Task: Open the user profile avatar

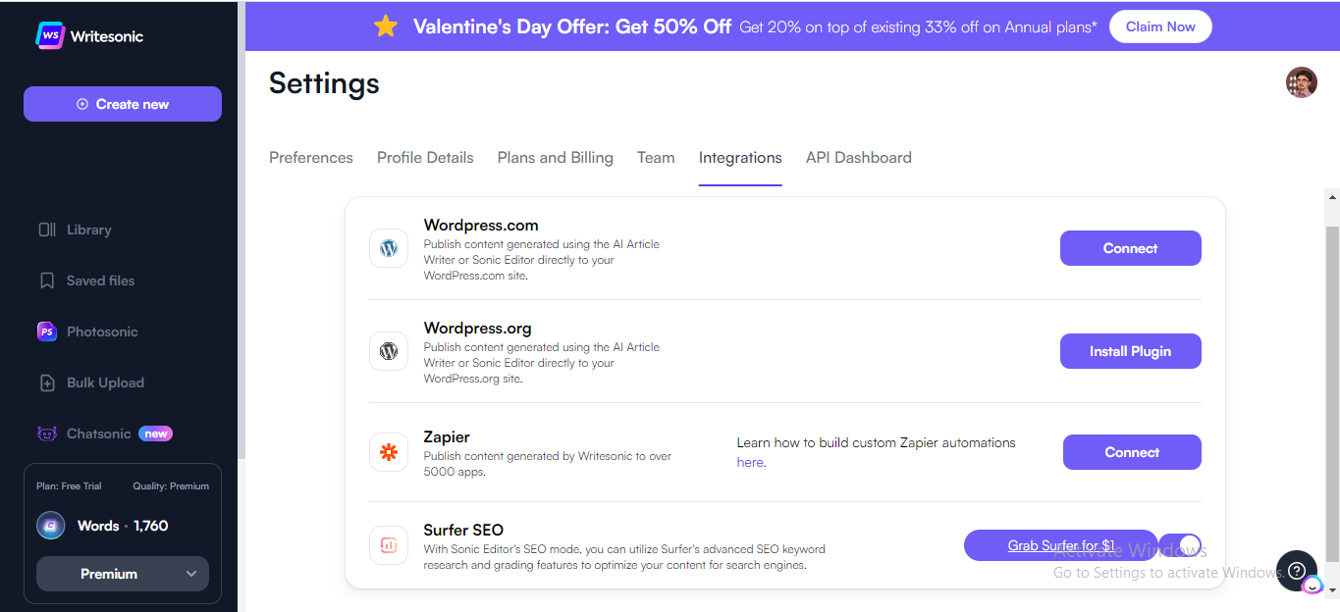Action: [1302, 82]
